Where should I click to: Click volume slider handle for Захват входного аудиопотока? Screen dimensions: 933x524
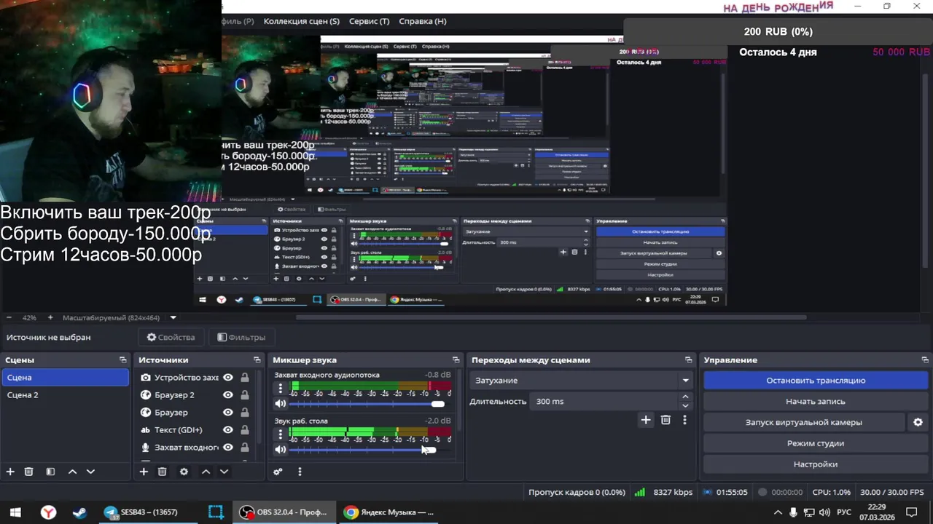tap(437, 404)
